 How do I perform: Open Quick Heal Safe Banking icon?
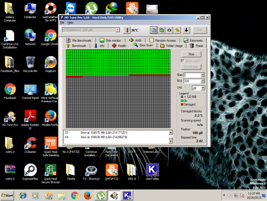[x=50, y=146]
